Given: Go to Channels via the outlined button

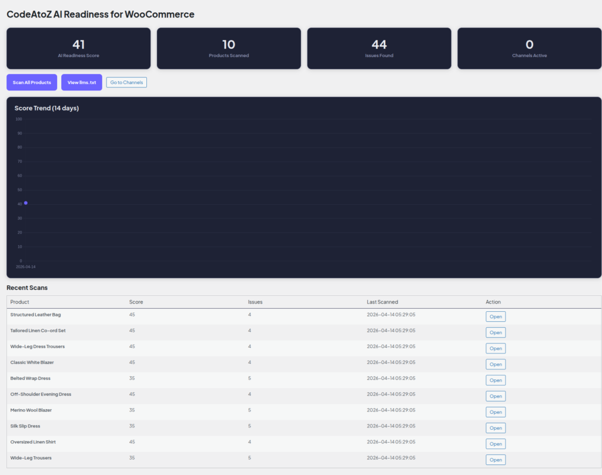Looking at the screenshot, I should (127, 82).
